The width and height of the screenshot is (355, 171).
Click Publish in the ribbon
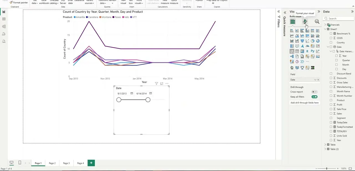point(199,1)
